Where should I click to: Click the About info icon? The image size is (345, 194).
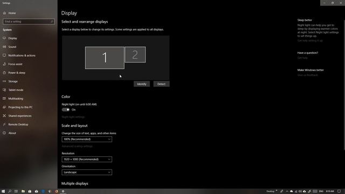click(4, 133)
